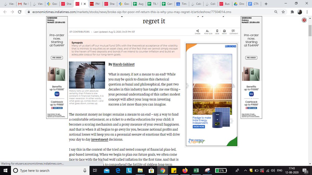Click the page vertical scrollbar thumb
This screenshot has width=312, height=175.
(x=310, y=31)
